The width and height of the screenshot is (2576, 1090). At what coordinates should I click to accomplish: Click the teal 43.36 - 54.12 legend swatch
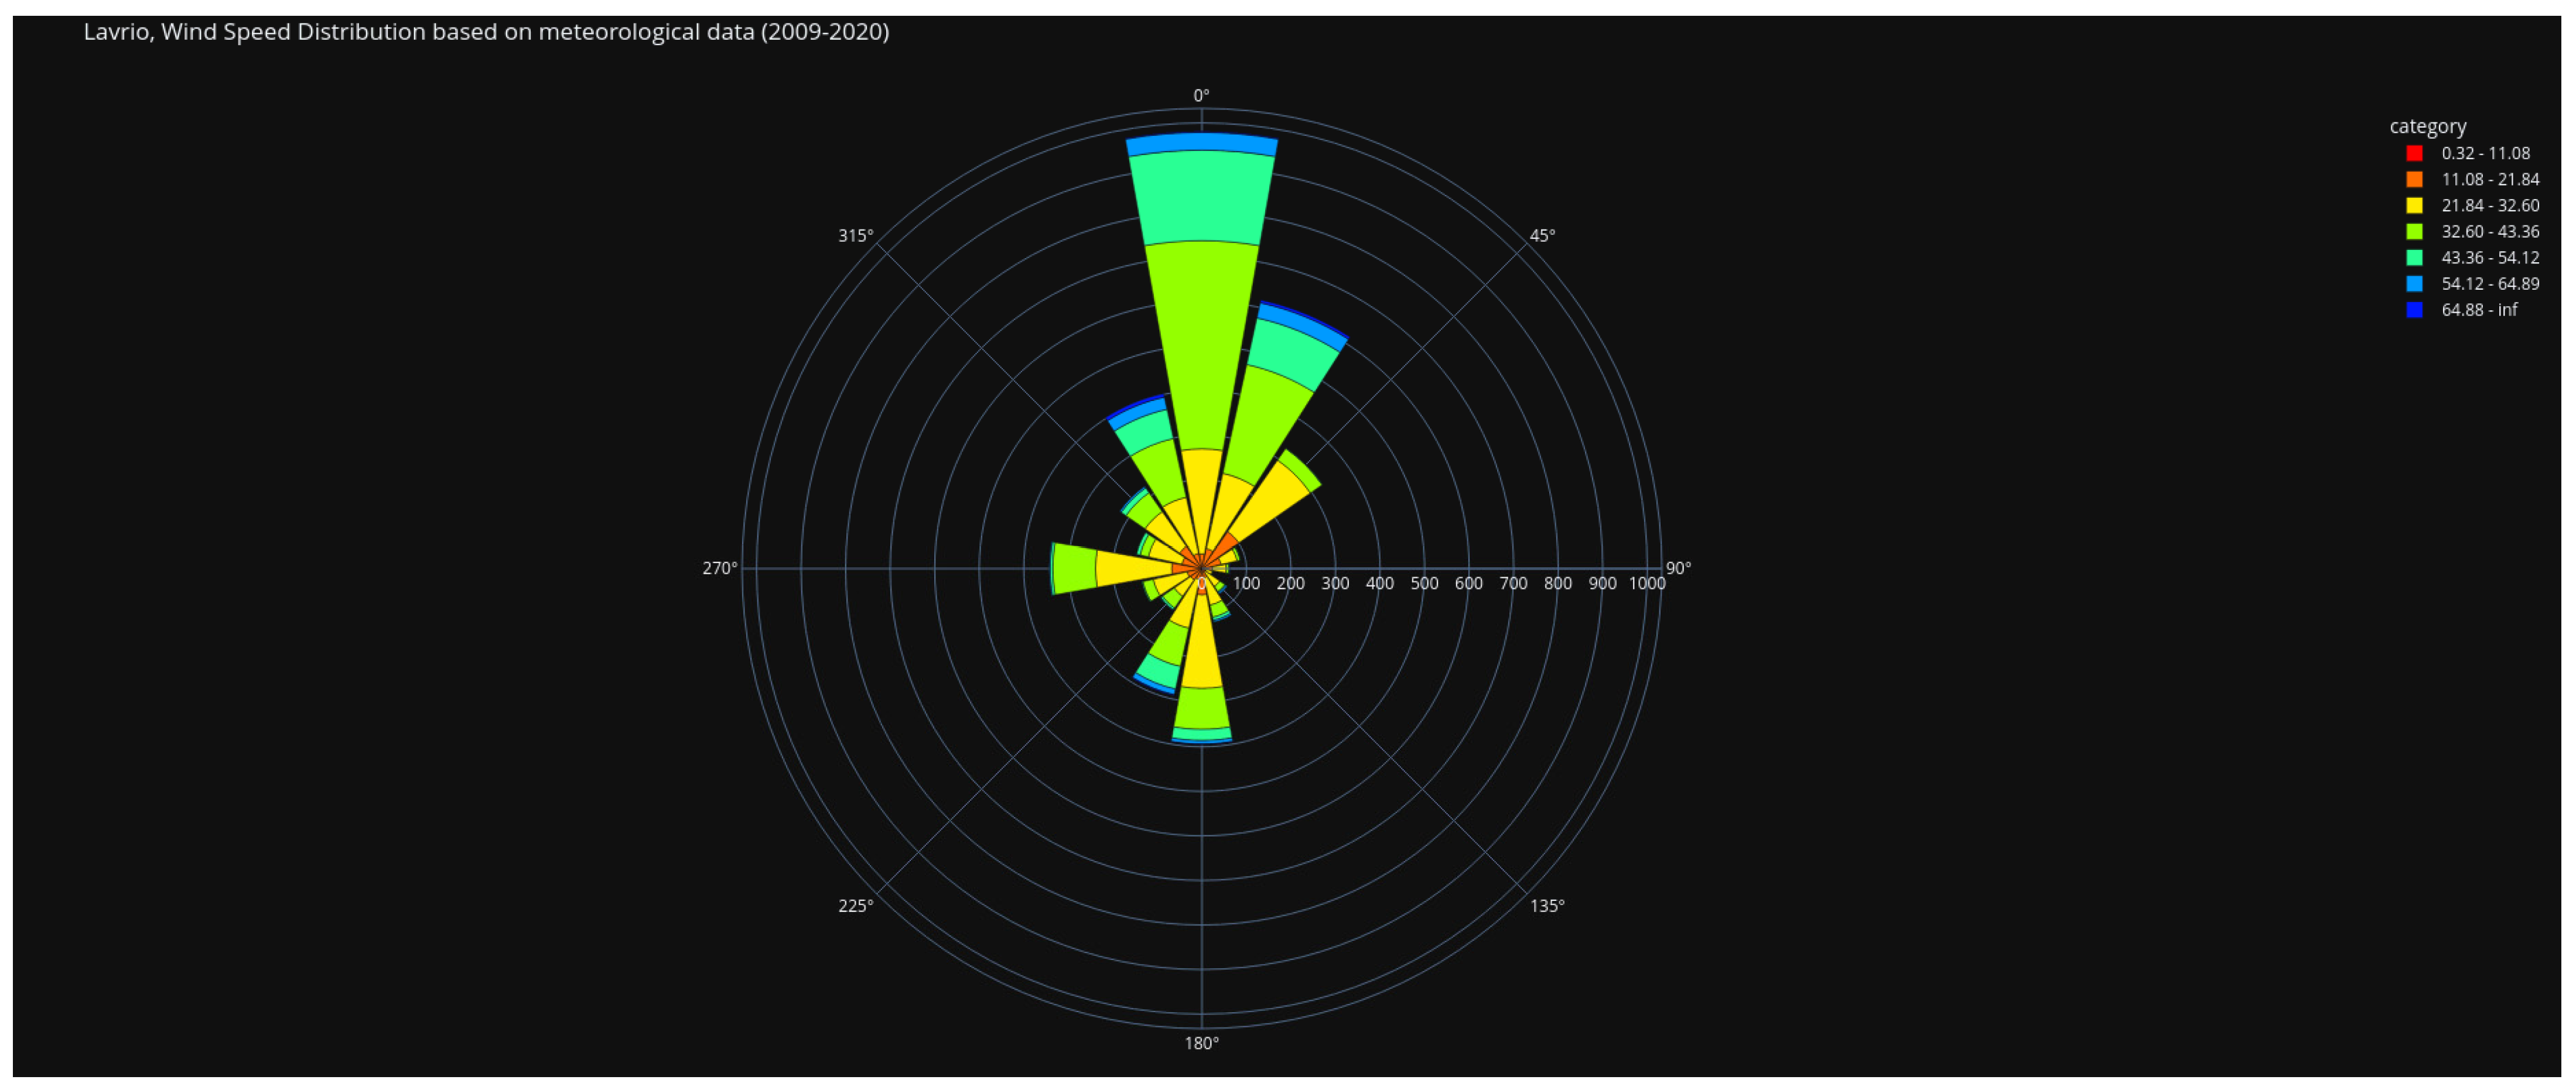[x=2414, y=258]
